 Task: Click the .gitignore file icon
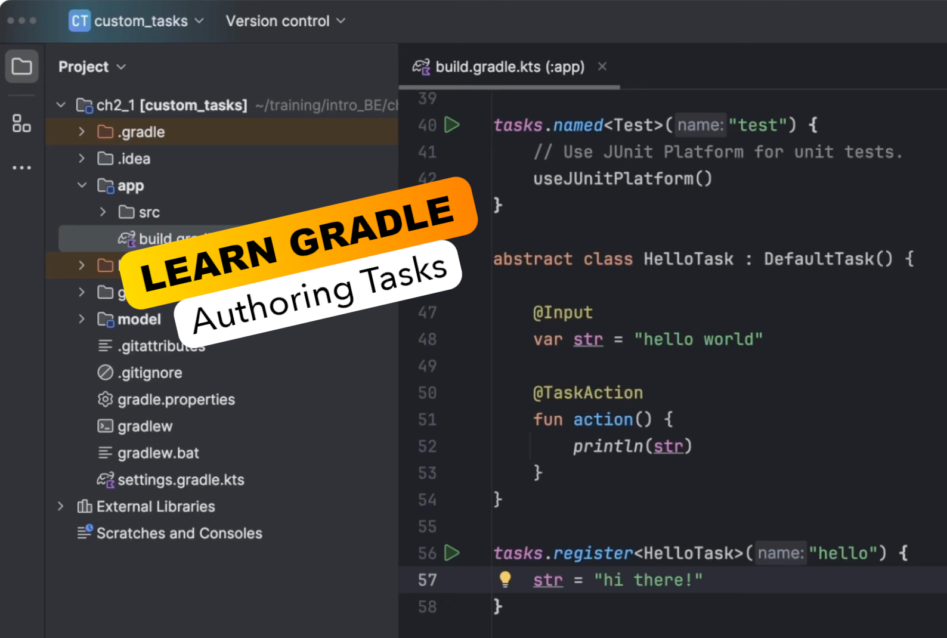(105, 373)
